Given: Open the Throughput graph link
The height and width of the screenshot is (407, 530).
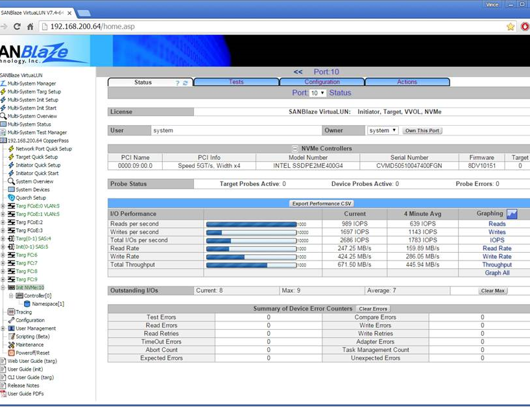Looking at the screenshot, I should [x=497, y=264].
